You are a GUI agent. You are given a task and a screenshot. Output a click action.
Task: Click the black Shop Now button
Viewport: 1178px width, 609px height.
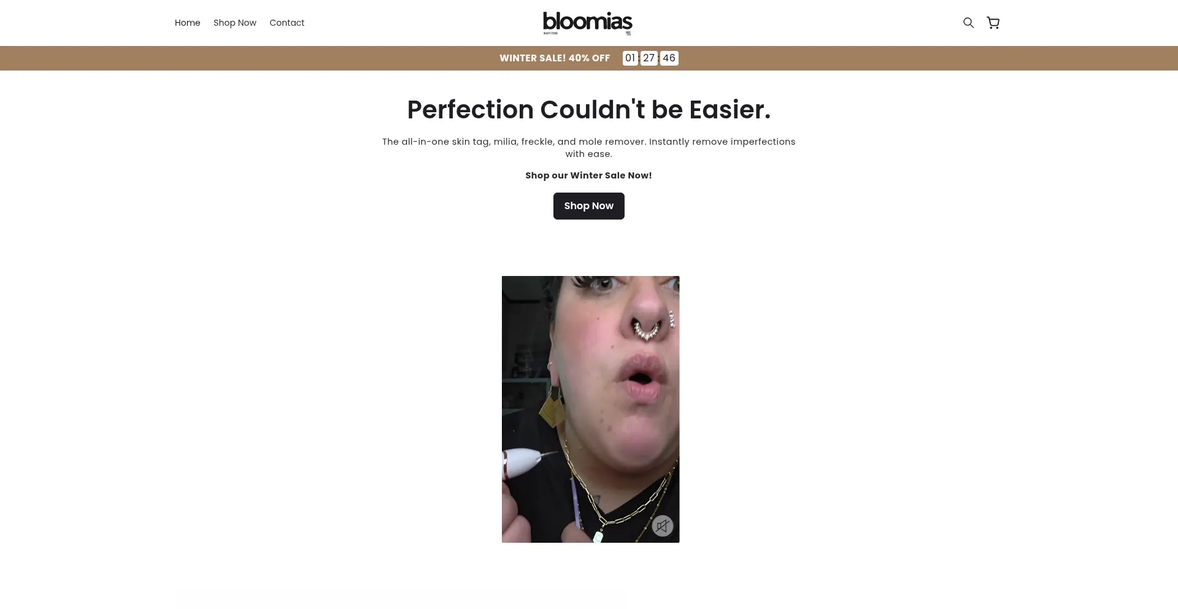pos(589,206)
